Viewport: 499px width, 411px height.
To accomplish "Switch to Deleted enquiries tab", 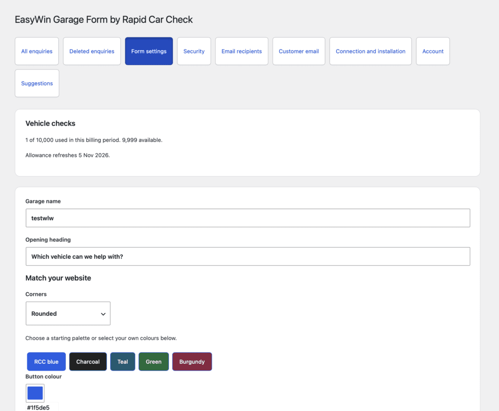I will click(x=92, y=51).
